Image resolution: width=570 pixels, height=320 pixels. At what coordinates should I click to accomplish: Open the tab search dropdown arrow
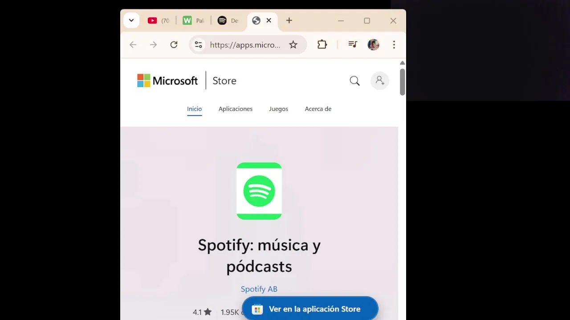point(131,20)
